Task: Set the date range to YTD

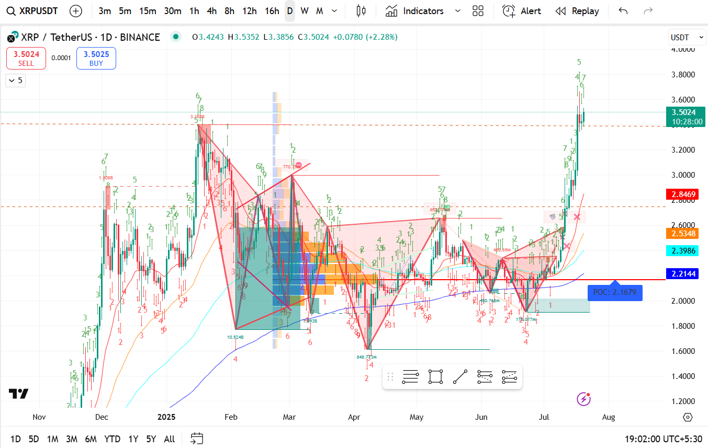Action: click(x=112, y=439)
